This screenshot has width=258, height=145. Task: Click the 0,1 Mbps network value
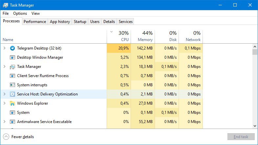[193, 48]
